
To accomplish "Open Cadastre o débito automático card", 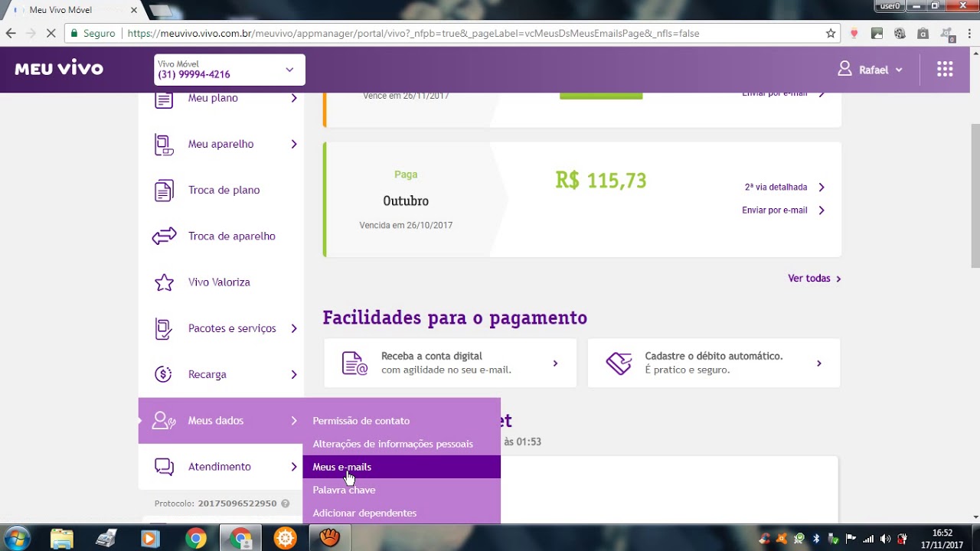I will [x=714, y=363].
